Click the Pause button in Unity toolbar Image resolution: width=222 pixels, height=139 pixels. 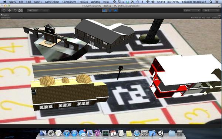click(110, 10)
